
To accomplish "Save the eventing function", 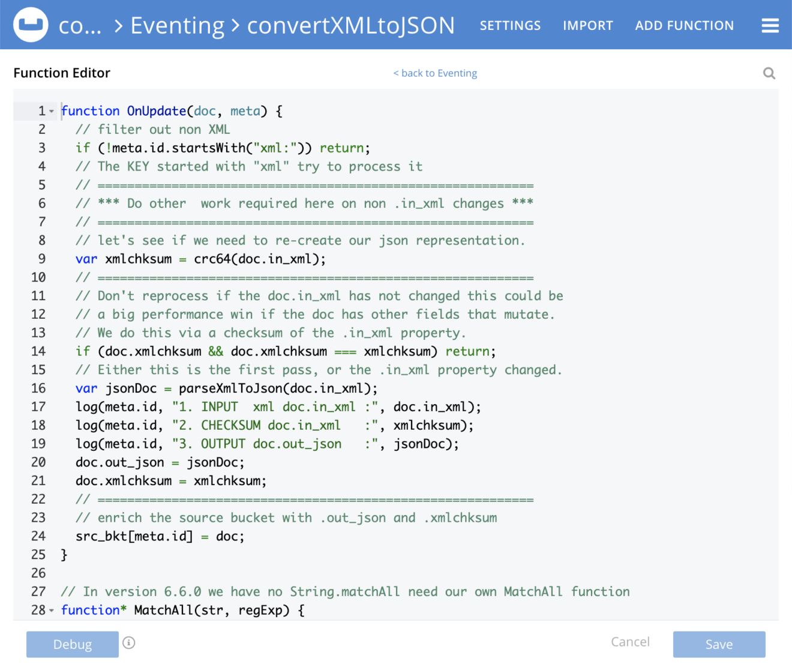I will pos(719,644).
